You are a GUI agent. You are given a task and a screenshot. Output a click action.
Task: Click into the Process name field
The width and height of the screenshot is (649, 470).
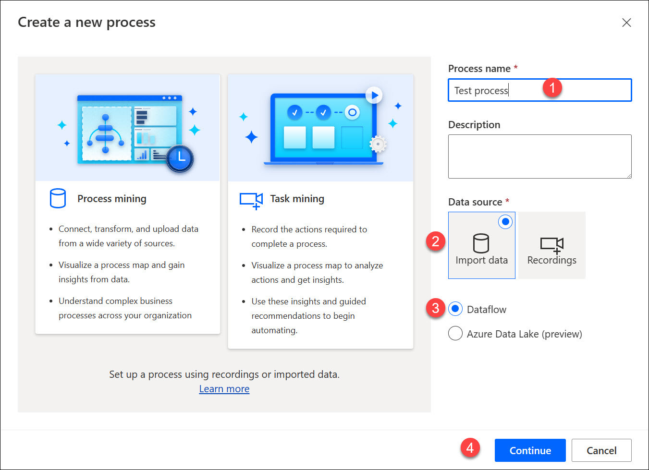539,90
